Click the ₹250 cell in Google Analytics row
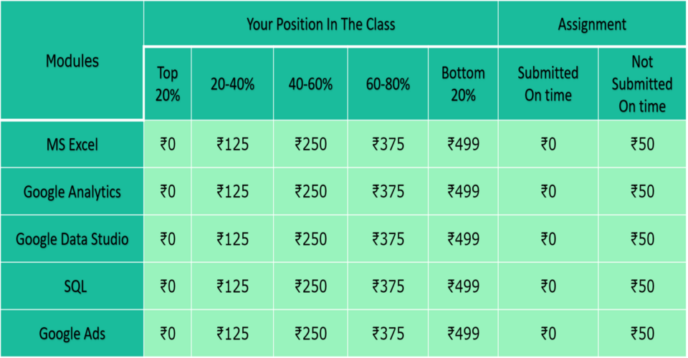This screenshot has height=358, width=688. pos(310,191)
